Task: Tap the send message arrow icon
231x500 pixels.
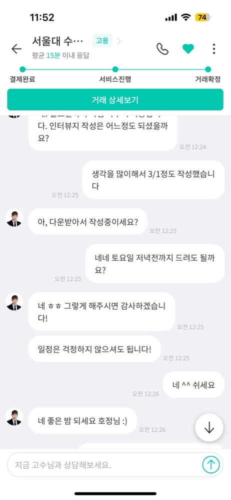Action: [211, 464]
